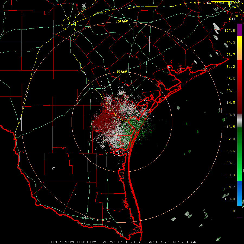Viewport: 244px width, 244px height.
Task: Select the -16.5 value on the velocity scale
Action: [x=230, y=127]
